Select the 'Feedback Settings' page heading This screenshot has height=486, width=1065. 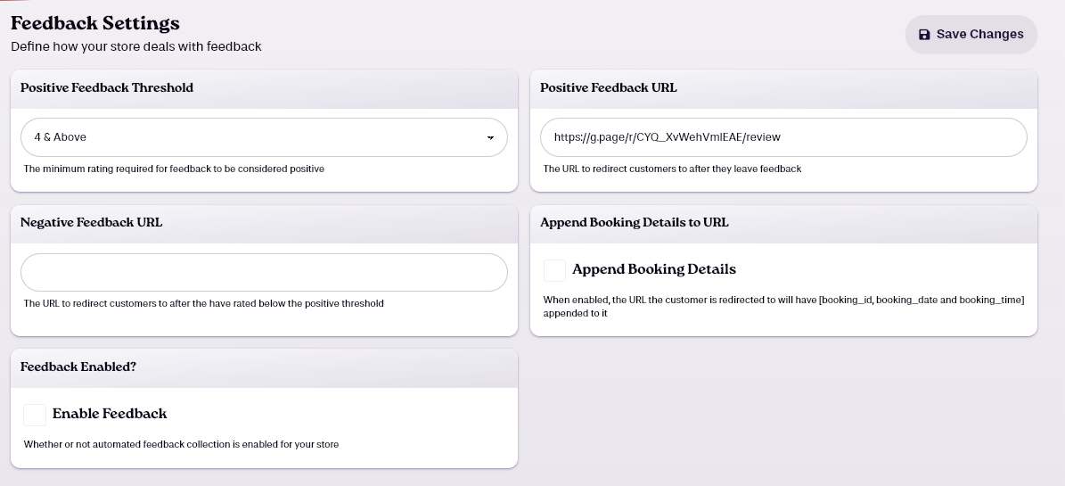click(95, 23)
